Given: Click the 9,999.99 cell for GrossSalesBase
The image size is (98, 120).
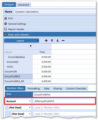Looking at the screenshot, I should click(x=42, y=57).
